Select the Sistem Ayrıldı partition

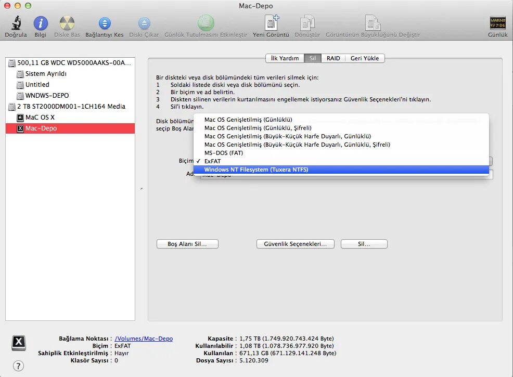tap(70, 73)
